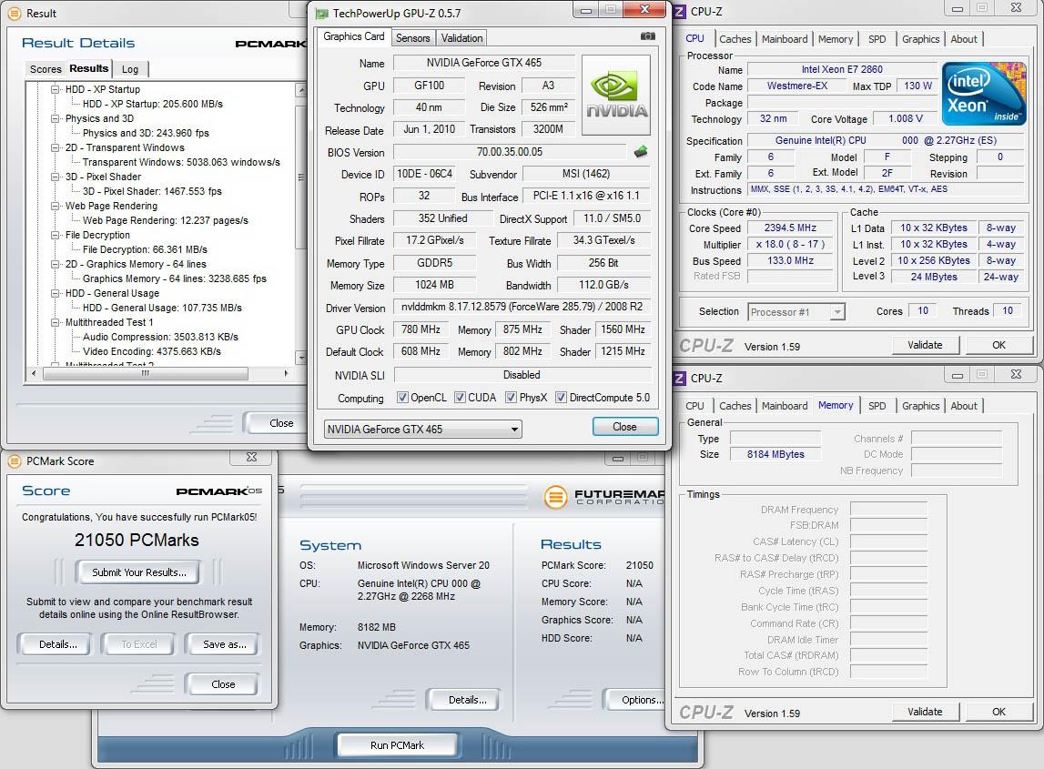The height and width of the screenshot is (769, 1044).
Task: Click the Core Speed 2394.5 MHz field
Action: pyautogui.click(x=790, y=228)
